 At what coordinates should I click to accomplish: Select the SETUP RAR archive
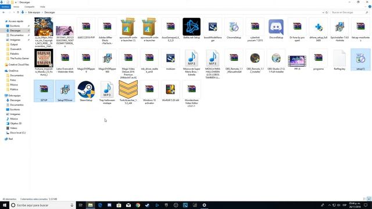[x=44, y=91]
